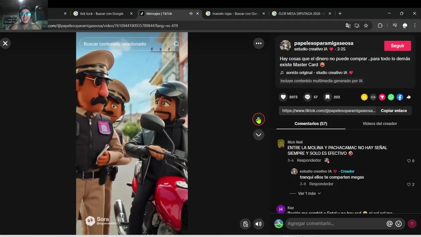Close the 'manolo rojas' tab
The image size is (421, 237).
point(263,13)
